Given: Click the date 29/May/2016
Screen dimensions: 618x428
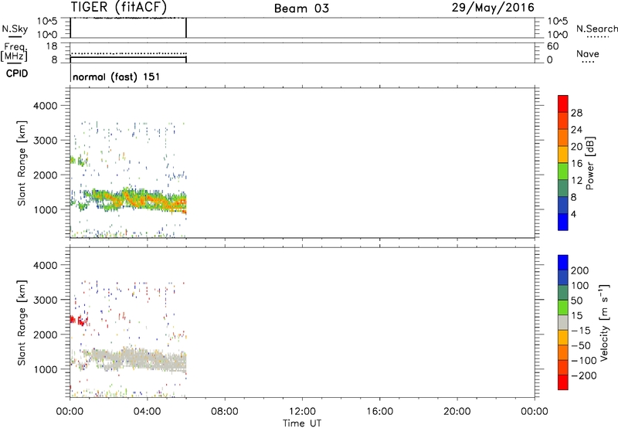Looking at the screenshot, I should click(x=493, y=8).
